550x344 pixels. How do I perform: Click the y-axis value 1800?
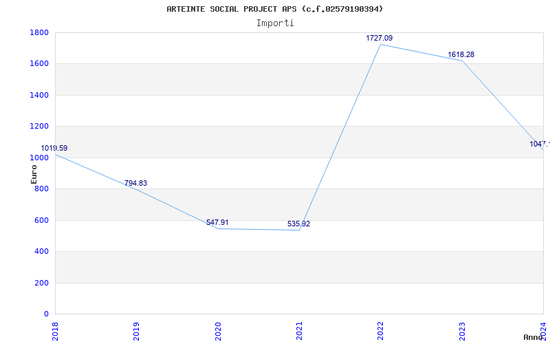[x=39, y=32]
